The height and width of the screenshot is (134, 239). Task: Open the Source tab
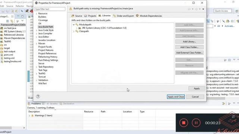click(x=77, y=16)
